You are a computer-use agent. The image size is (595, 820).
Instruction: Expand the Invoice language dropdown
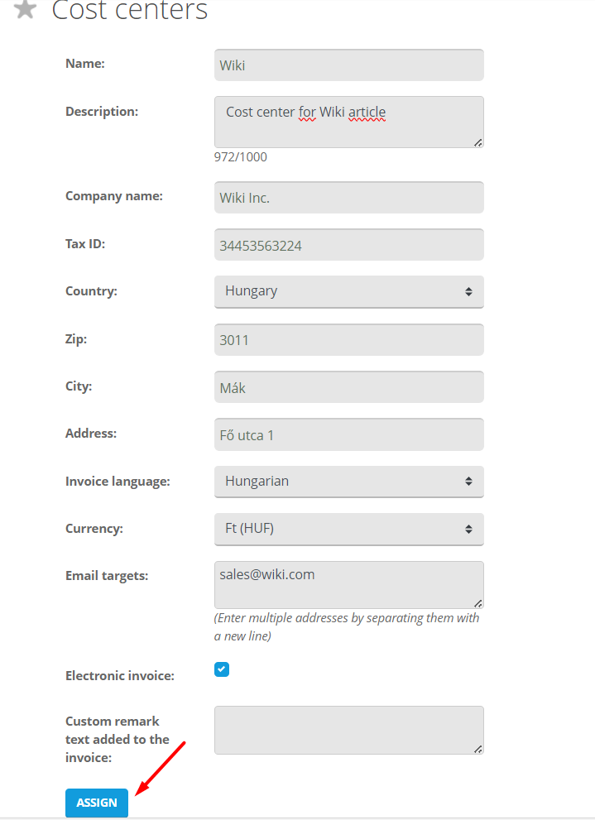point(348,481)
